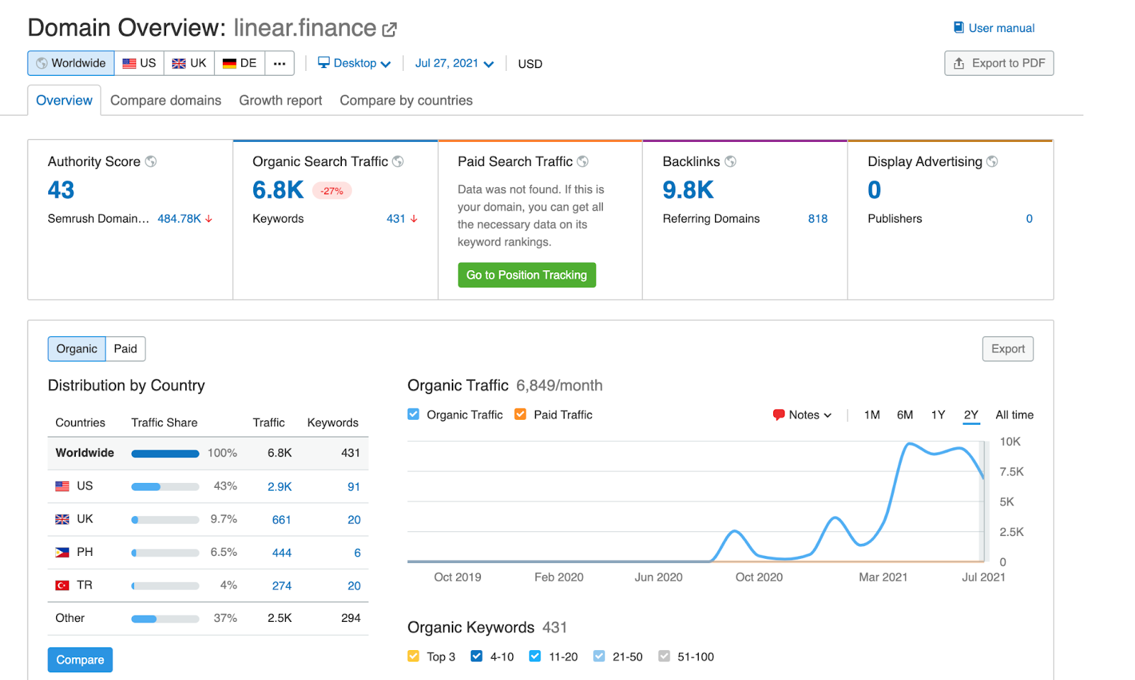Click the blue Compare button

click(x=80, y=660)
